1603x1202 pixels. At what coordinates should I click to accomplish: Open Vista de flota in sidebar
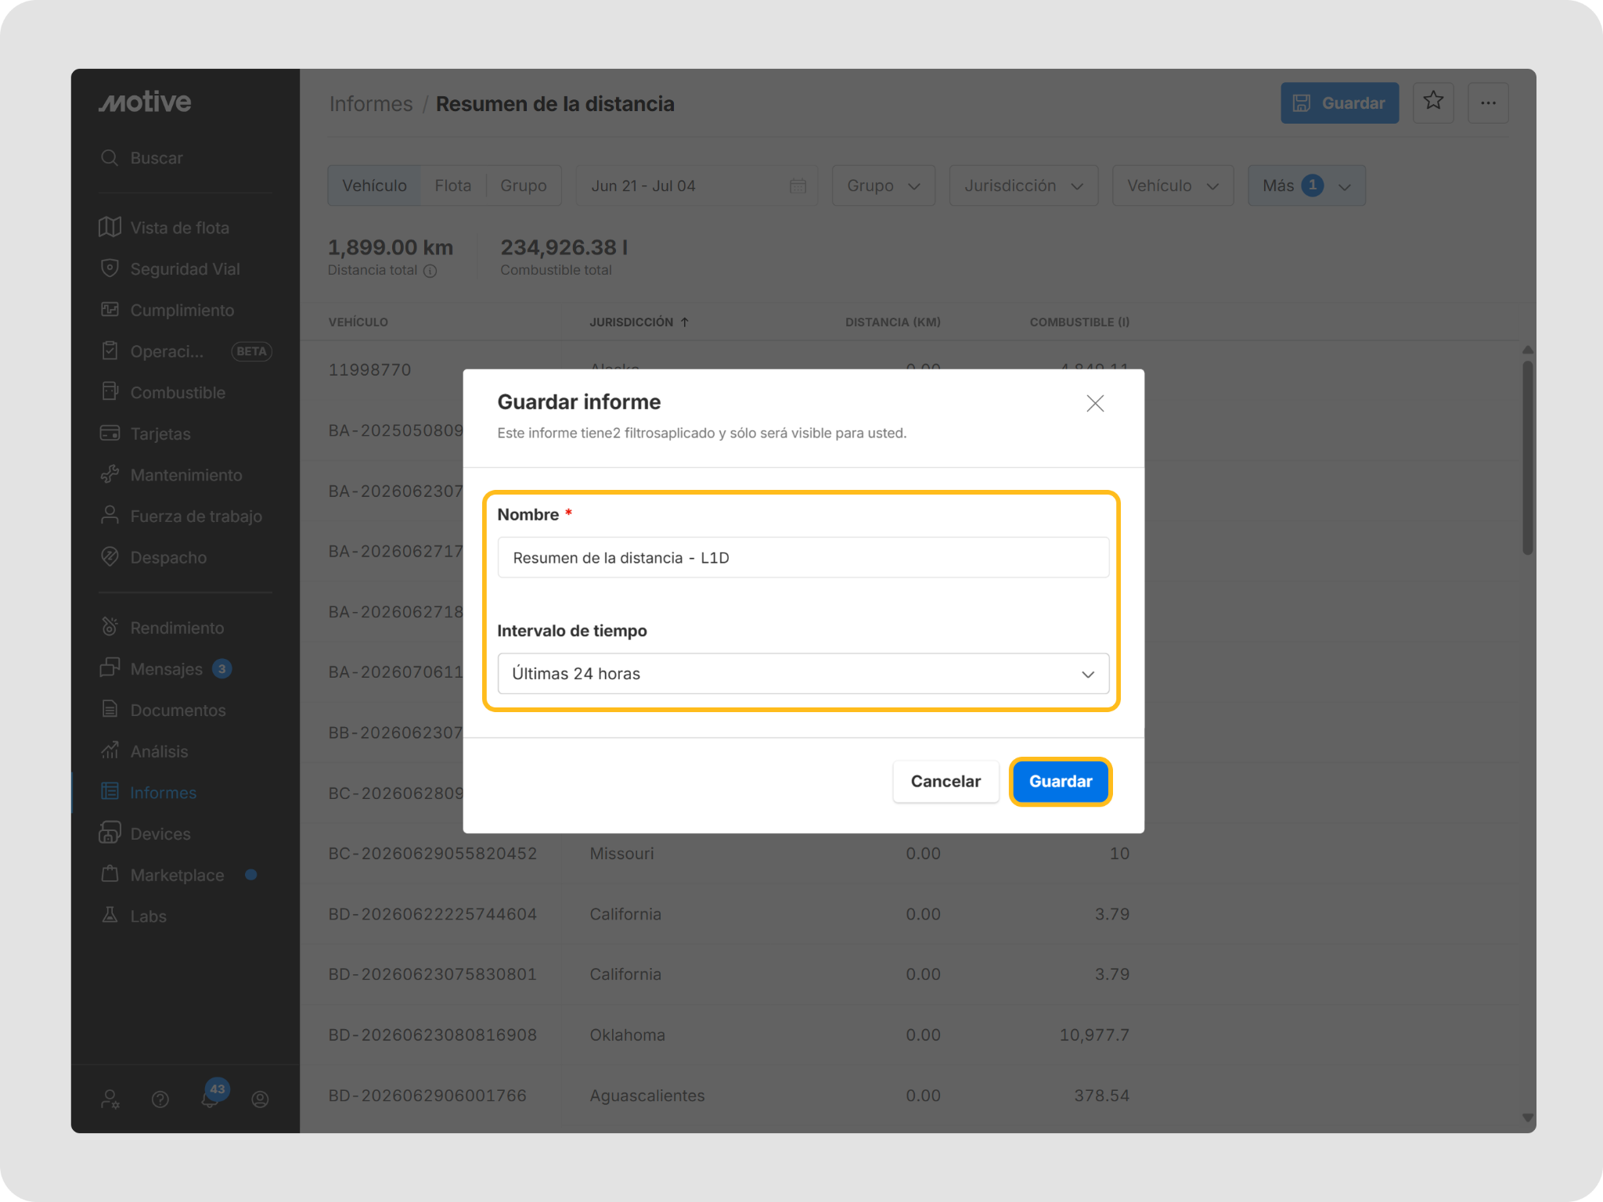[x=179, y=228]
